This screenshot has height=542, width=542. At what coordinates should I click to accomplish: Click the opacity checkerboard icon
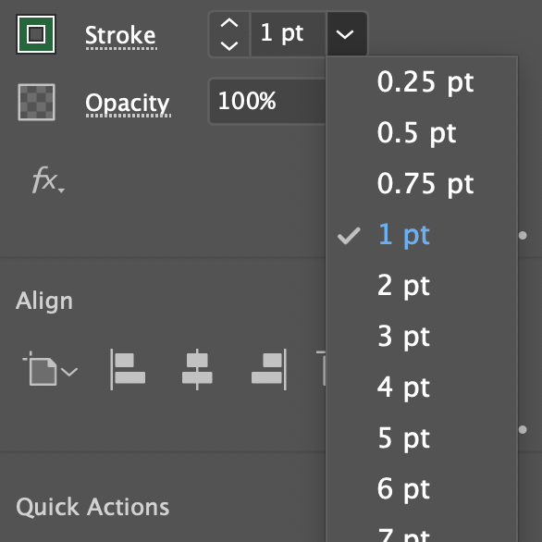tap(36, 103)
